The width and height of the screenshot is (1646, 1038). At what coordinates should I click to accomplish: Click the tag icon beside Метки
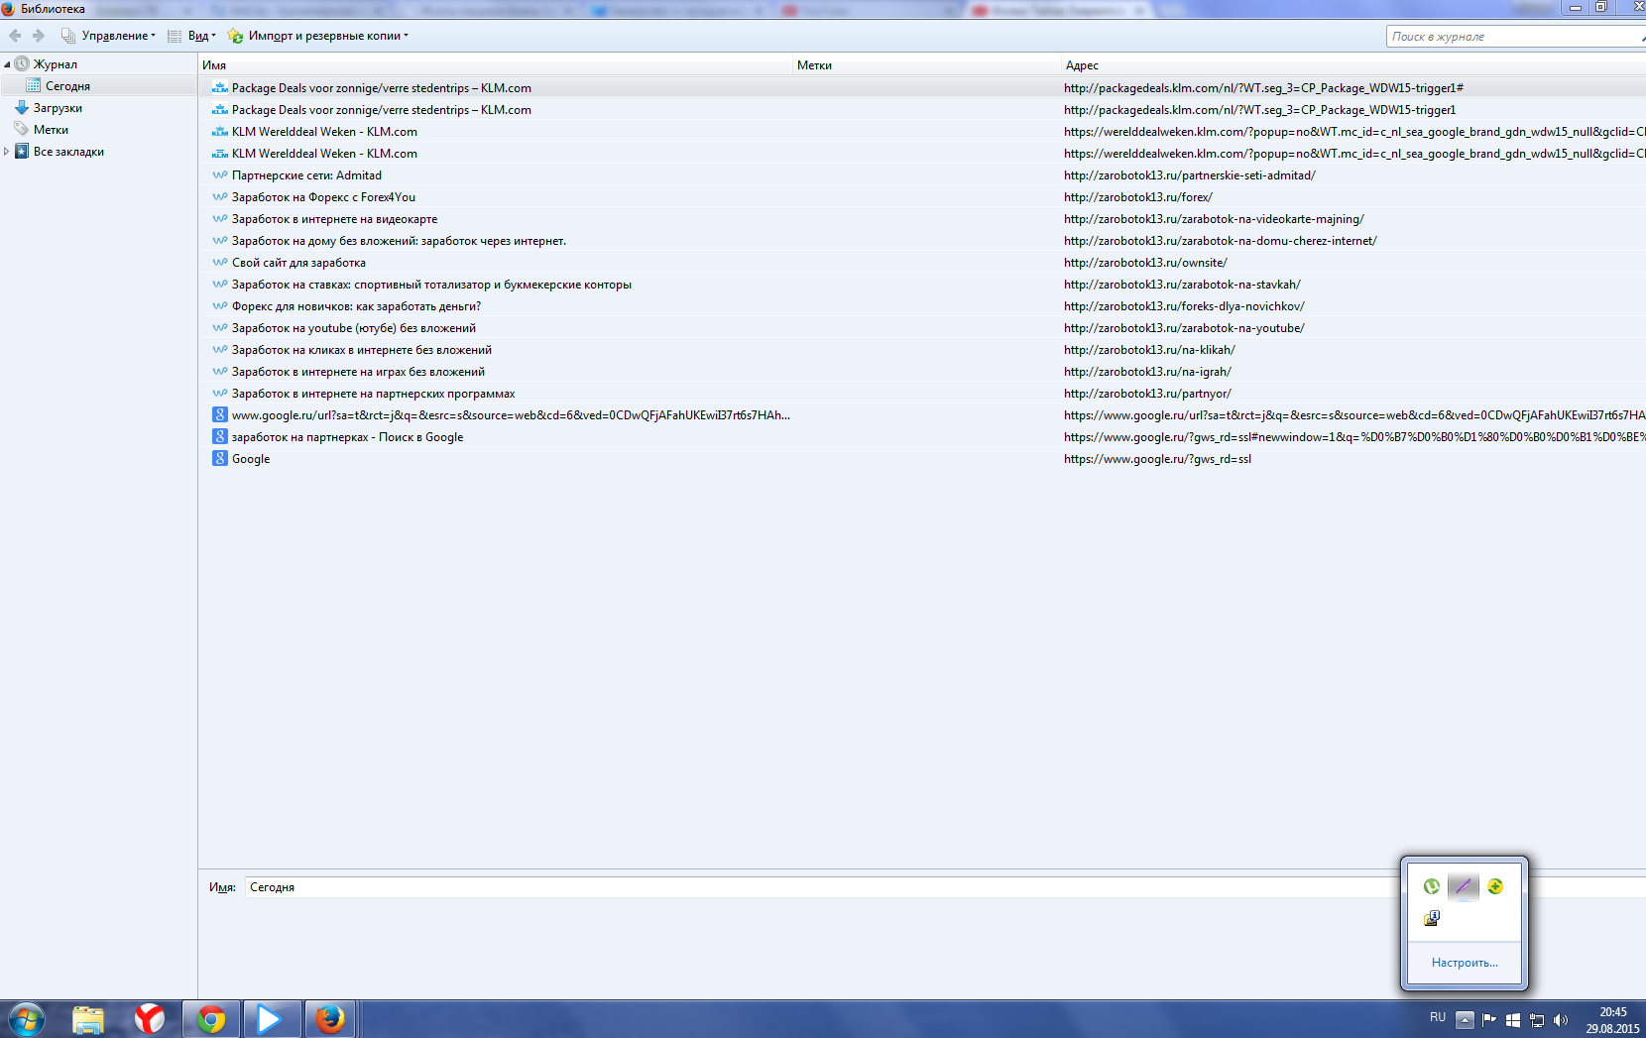pyautogui.click(x=22, y=129)
